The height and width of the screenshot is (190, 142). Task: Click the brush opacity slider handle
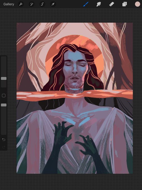(x=4, y=105)
